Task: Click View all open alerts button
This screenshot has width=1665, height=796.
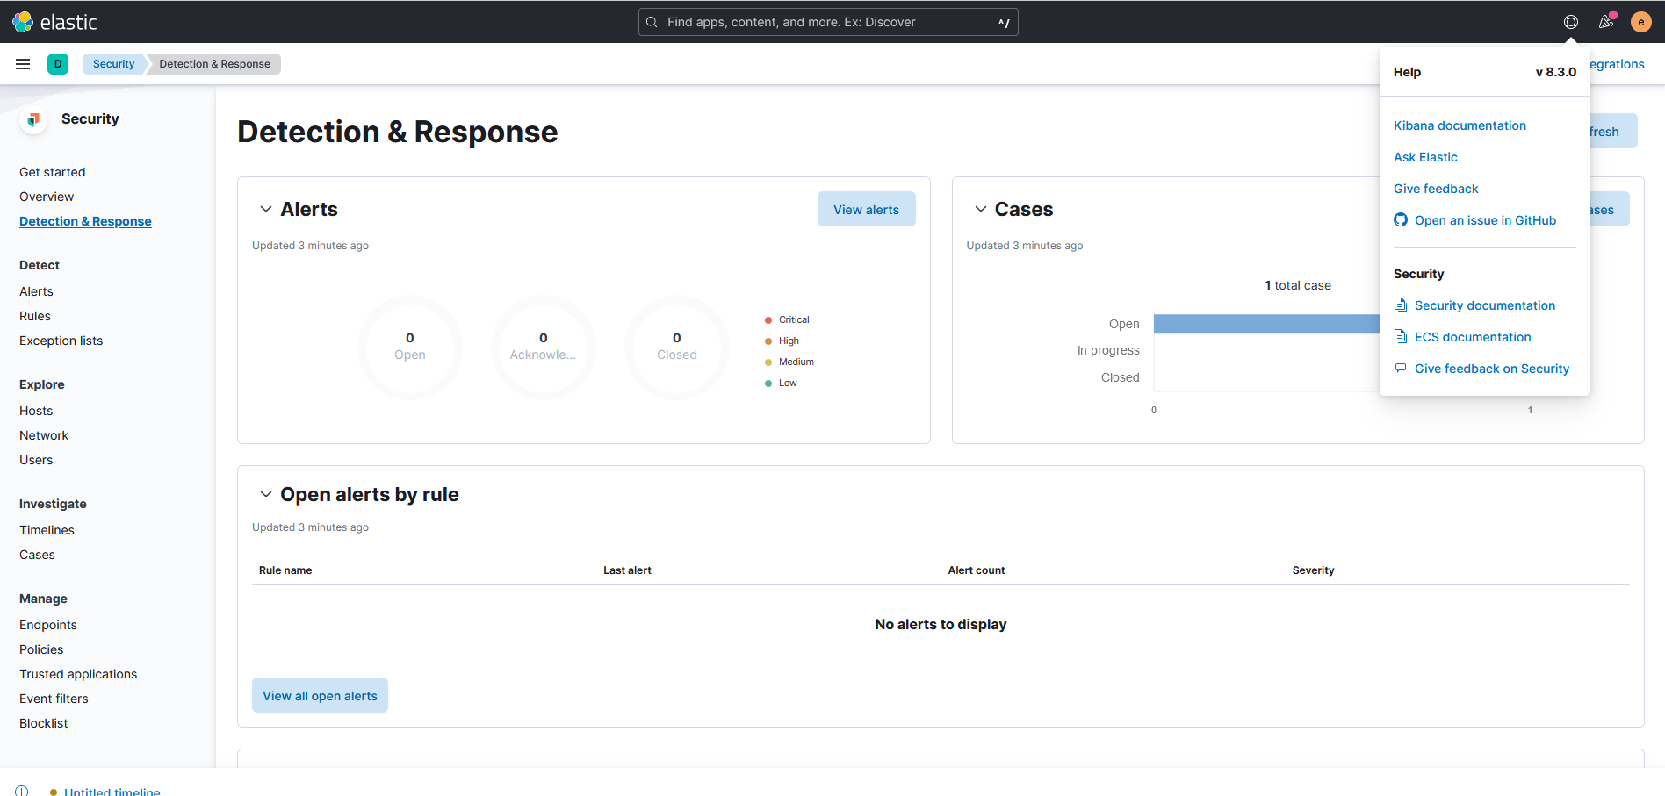Action: point(320,695)
